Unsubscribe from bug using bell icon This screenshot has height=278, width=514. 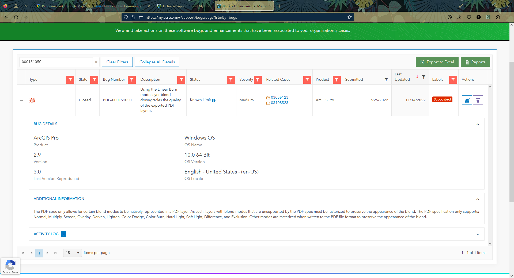pyautogui.click(x=467, y=100)
